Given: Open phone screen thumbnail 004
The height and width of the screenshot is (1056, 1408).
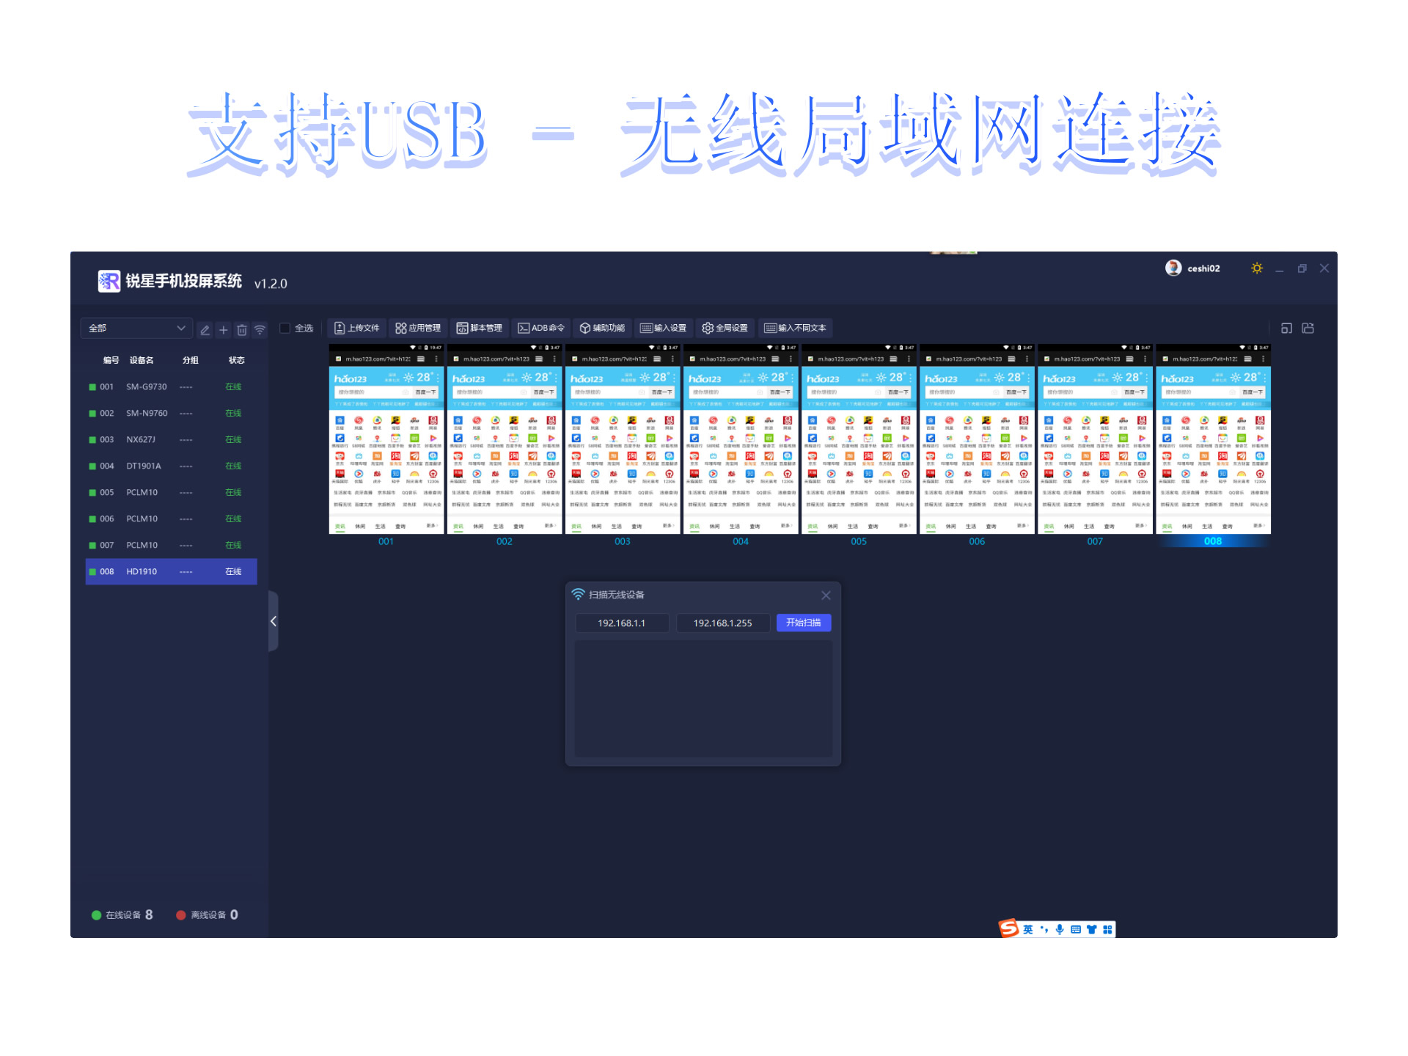Looking at the screenshot, I should [741, 439].
